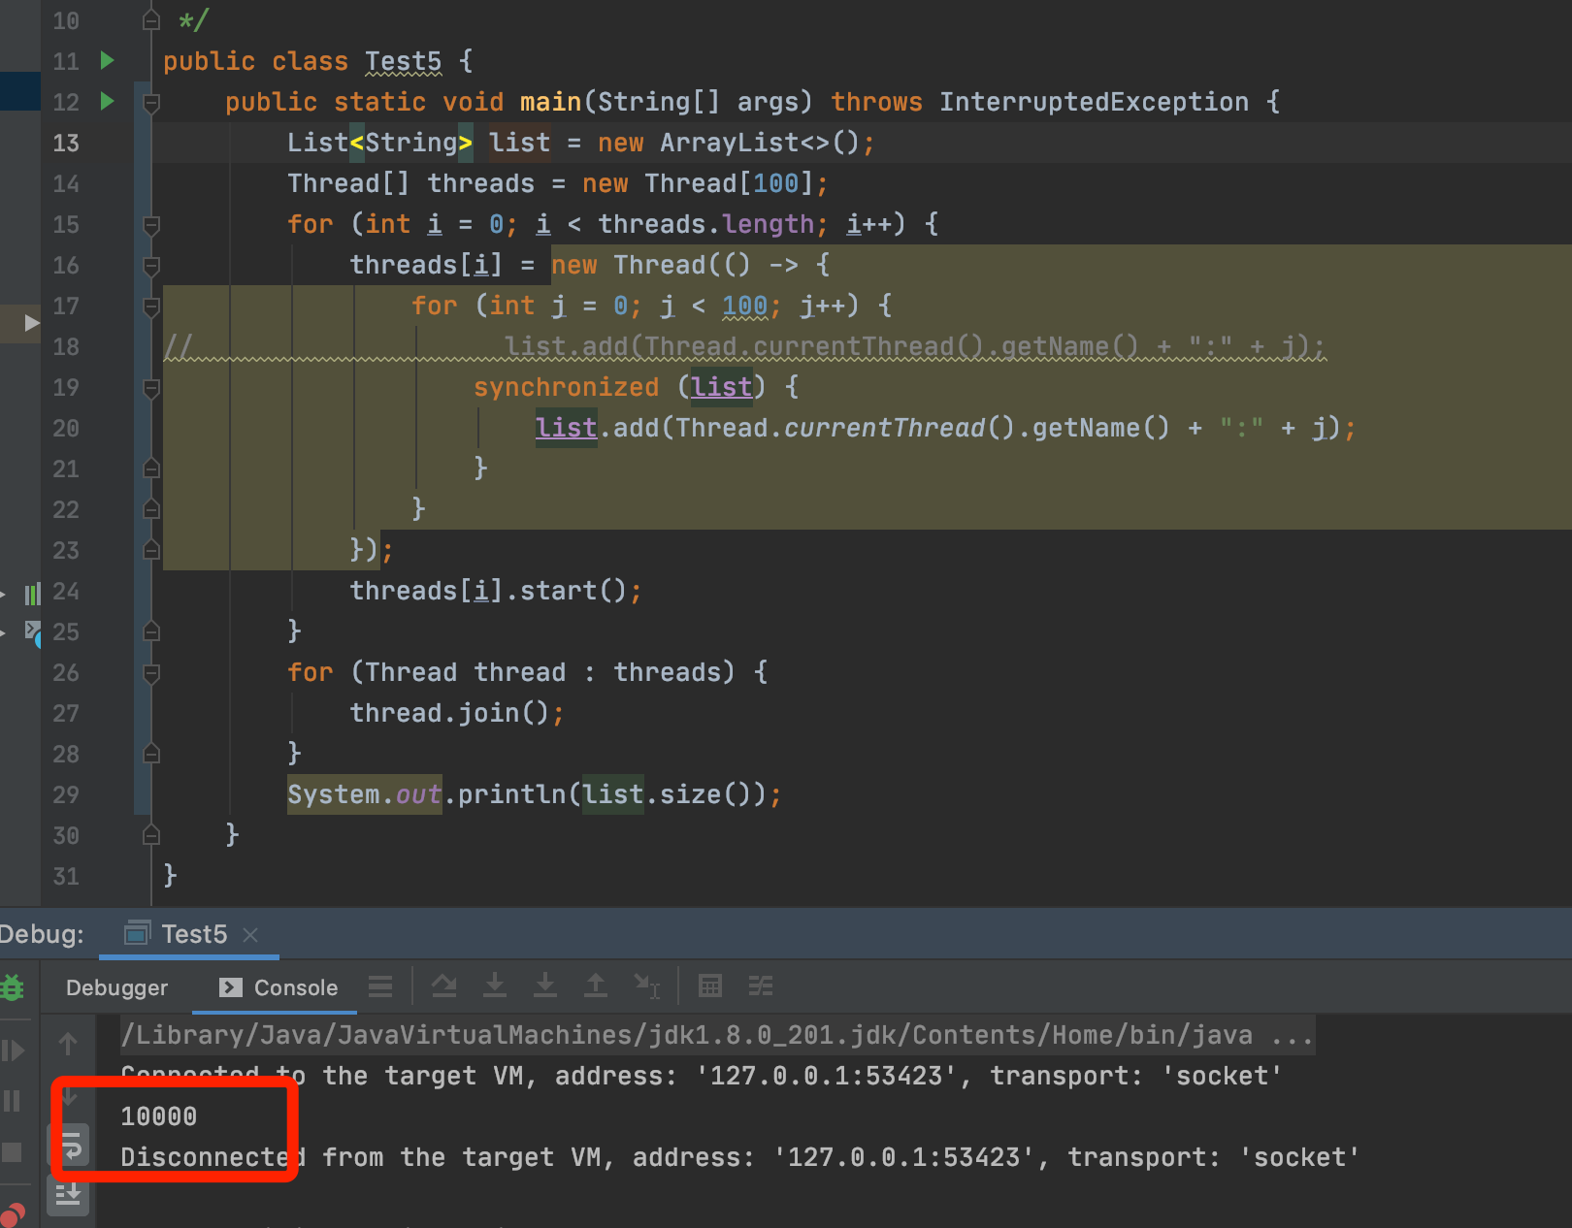
Task: Click line number 13 in gutter
Action: (66, 143)
